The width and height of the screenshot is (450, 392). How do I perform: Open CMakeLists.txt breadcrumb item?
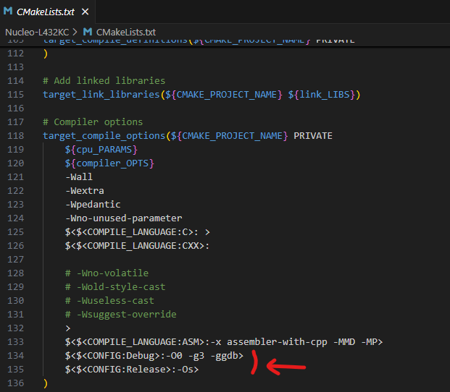pos(126,32)
